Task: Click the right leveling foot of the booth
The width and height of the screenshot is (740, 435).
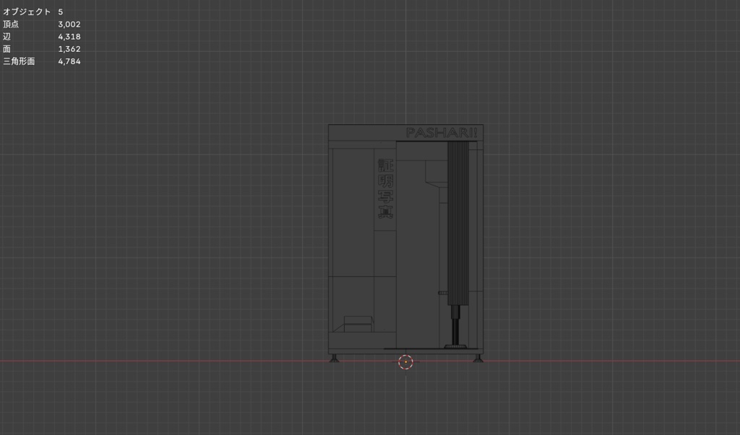Action: 478,359
